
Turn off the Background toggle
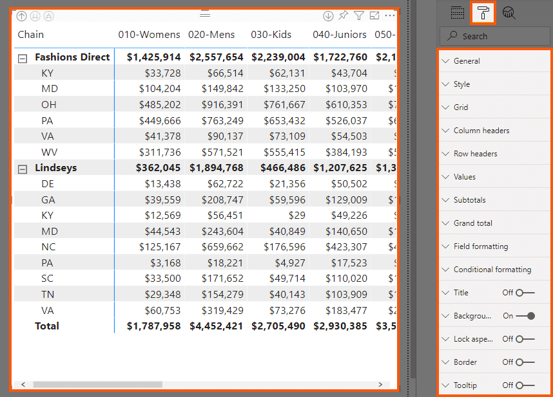click(x=526, y=316)
